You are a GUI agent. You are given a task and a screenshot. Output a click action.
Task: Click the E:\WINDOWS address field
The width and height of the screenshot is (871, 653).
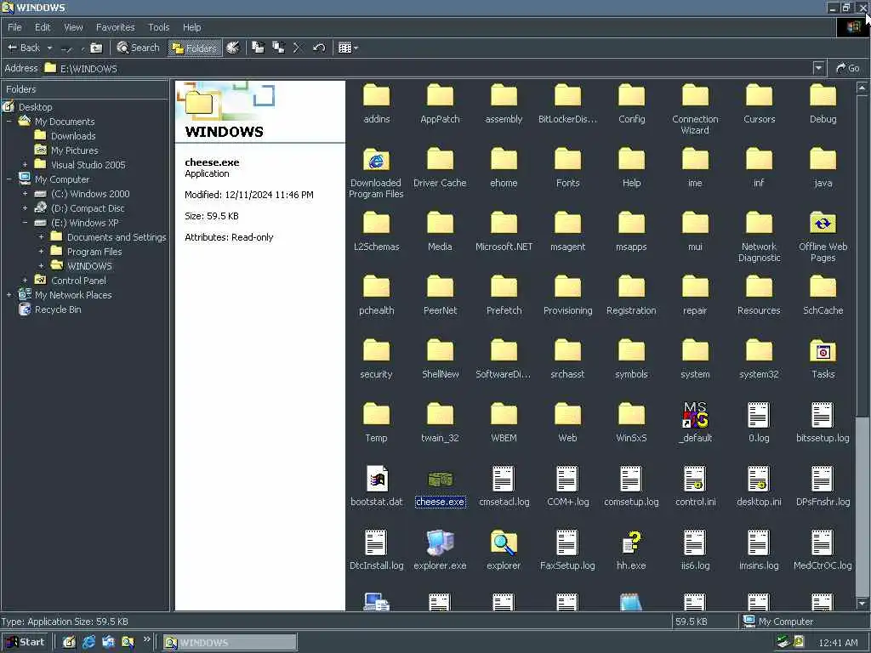pyautogui.click(x=428, y=68)
